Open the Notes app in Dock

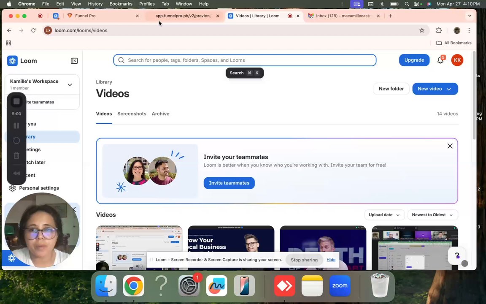pyautogui.click(x=312, y=286)
